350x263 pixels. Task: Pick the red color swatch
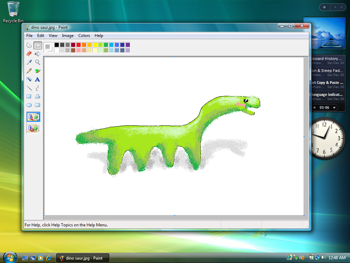click(x=79, y=45)
